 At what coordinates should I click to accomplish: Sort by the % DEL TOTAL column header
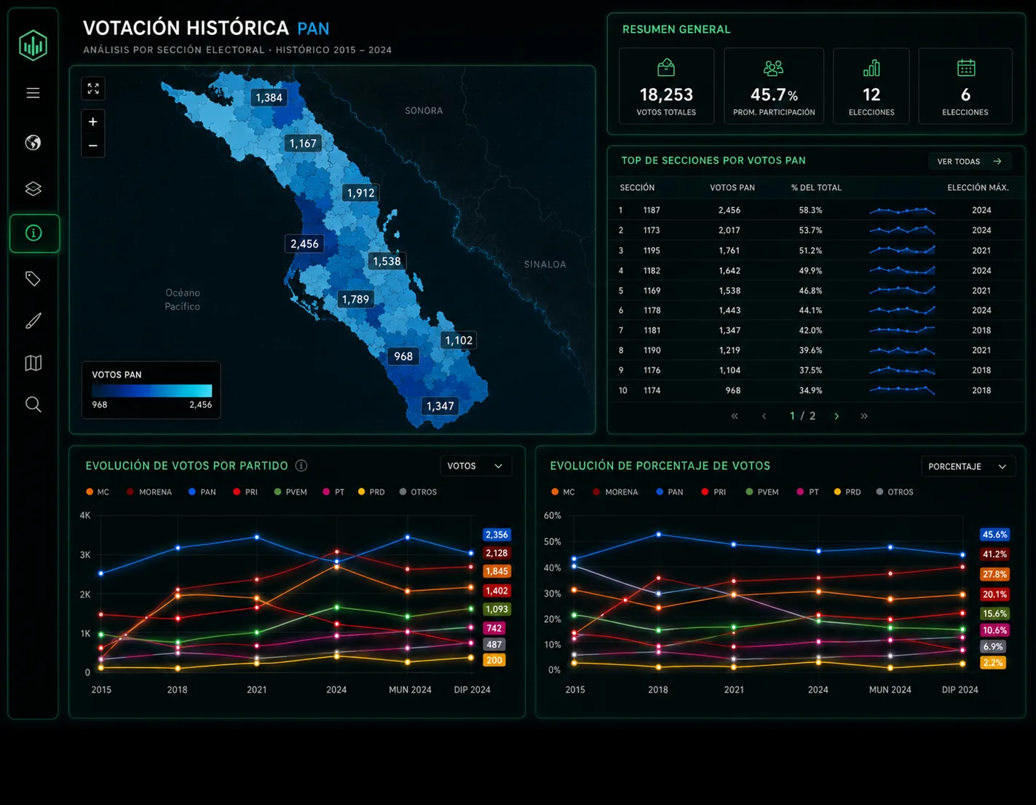(816, 188)
